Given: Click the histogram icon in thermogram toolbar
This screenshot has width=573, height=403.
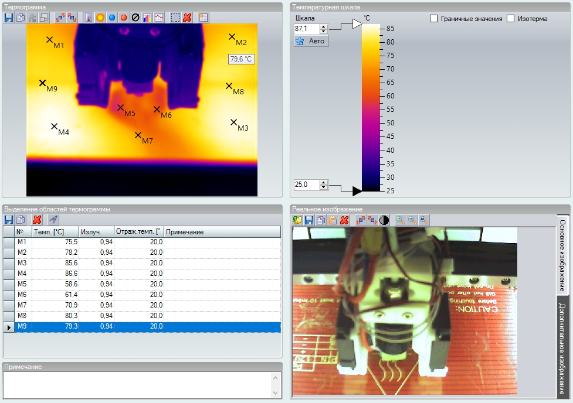Looking at the screenshot, I should click(147, 18).
